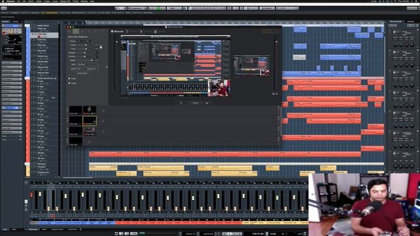Open the File menu

[18, 1]
